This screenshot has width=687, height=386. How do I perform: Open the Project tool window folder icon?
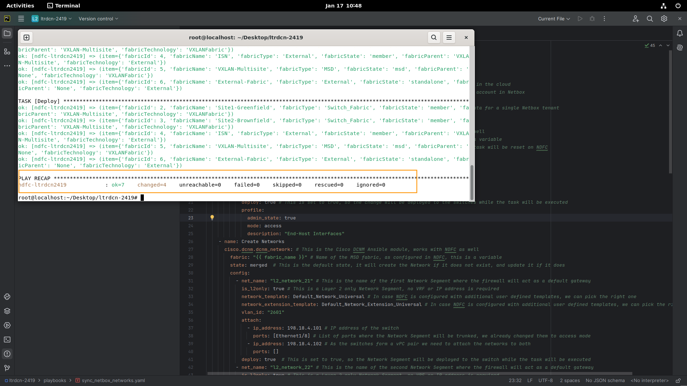click(7, 34)
